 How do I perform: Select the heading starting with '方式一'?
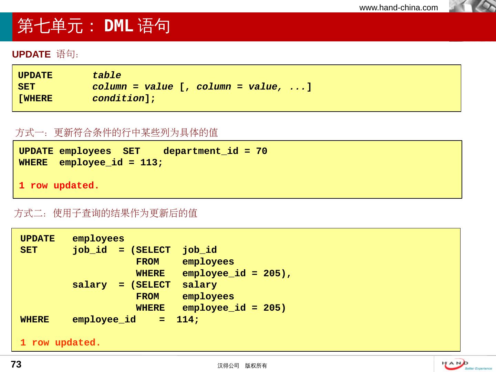pos(117,132)
